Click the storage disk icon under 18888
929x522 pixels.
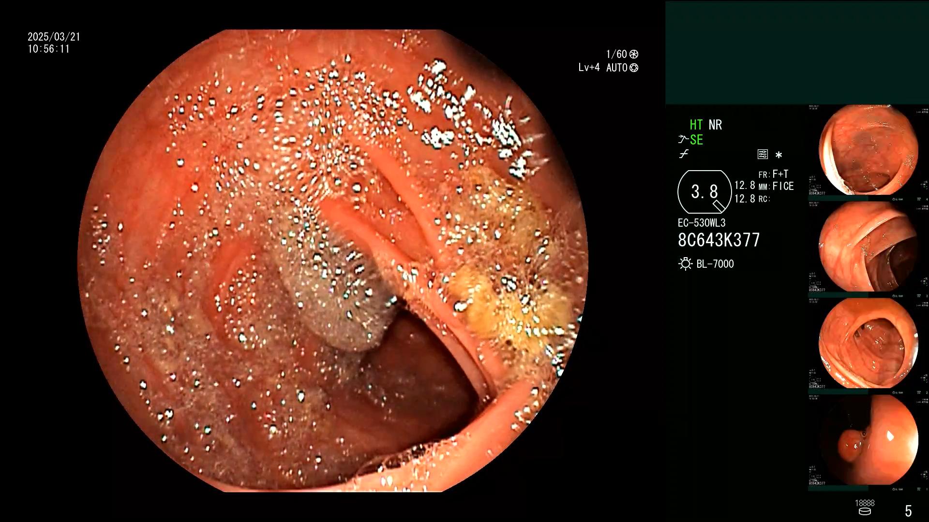tap(865, 511)
